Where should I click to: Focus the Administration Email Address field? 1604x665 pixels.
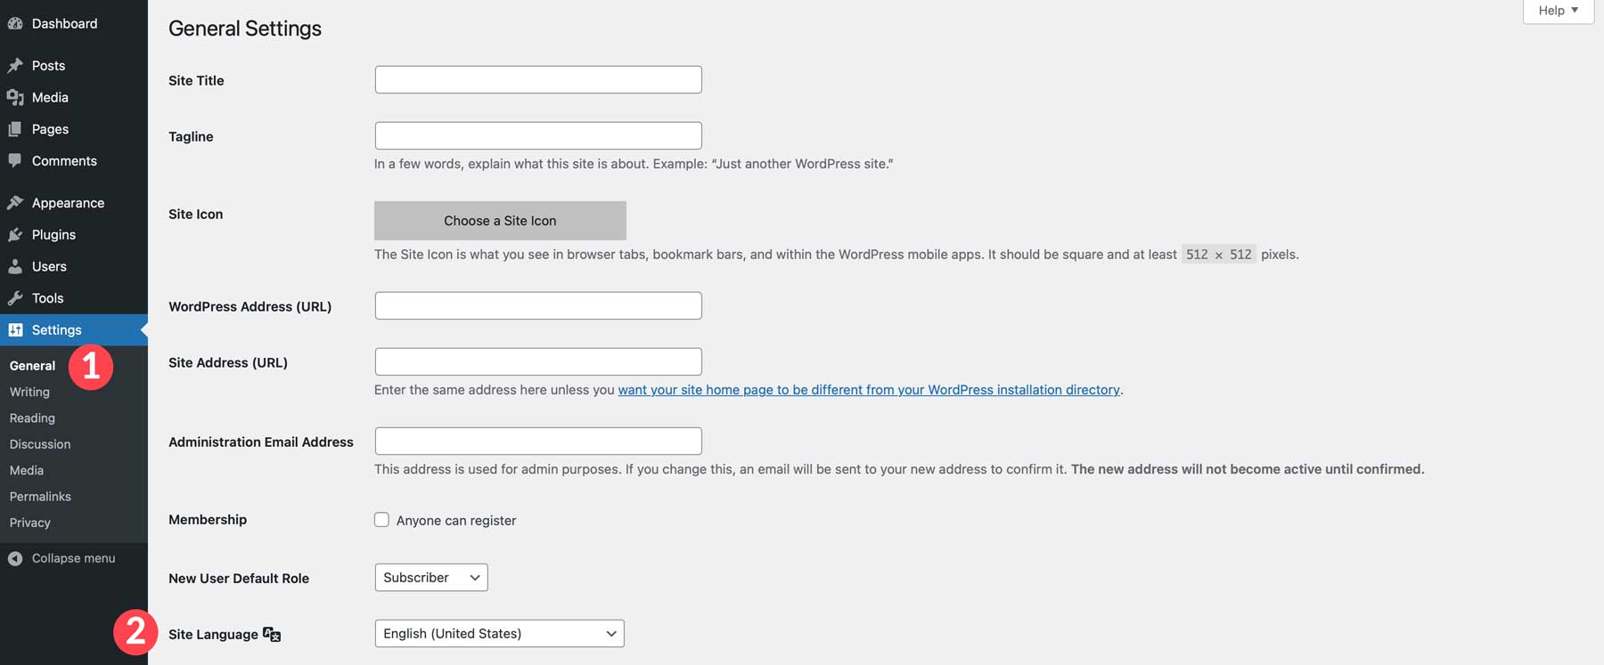pyautogui.click(x=538, y=442)
